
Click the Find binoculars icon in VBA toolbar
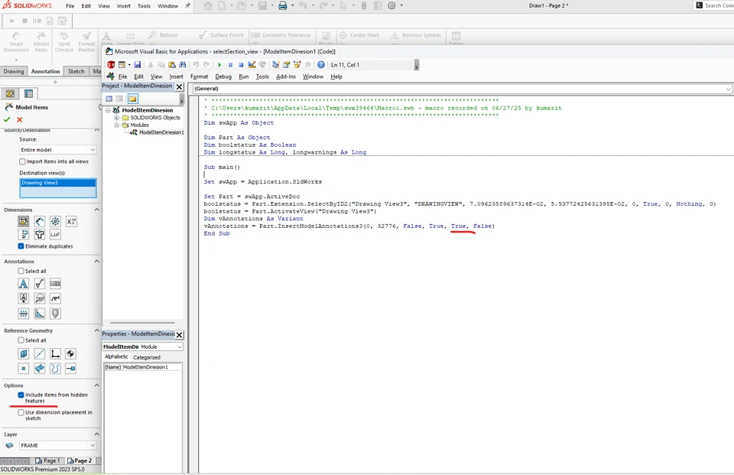click(x=183, y=65)
